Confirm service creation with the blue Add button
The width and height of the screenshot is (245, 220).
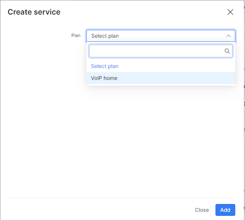click(225, 210)
